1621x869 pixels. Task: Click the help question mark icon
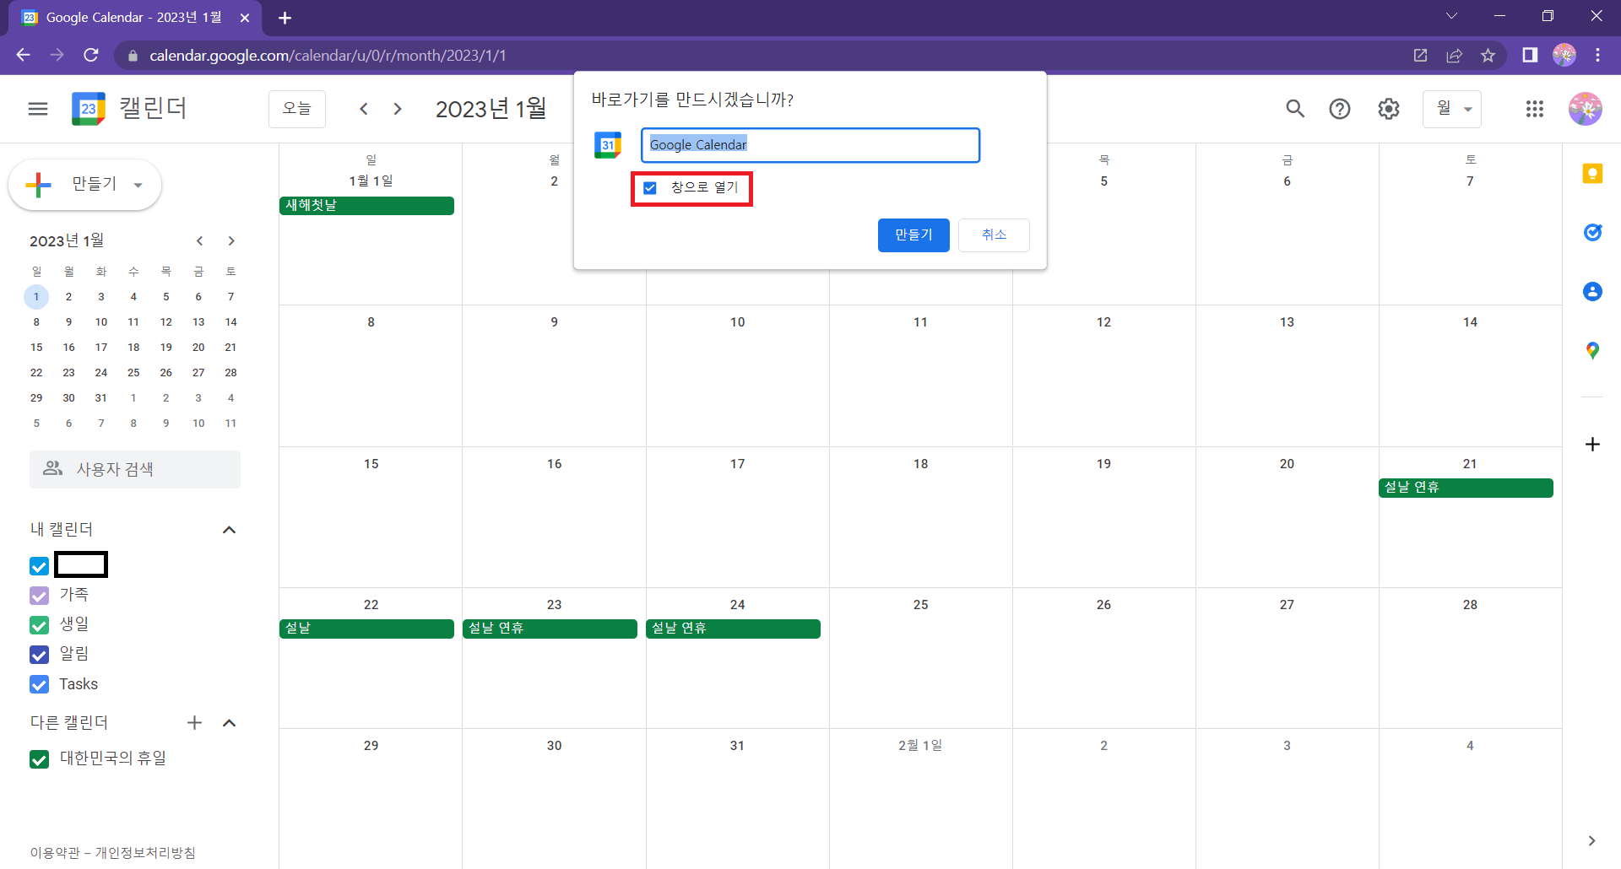point(1340,109)
